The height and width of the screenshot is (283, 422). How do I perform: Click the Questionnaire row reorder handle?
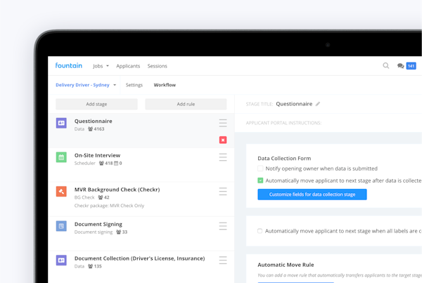click(223, 123)
